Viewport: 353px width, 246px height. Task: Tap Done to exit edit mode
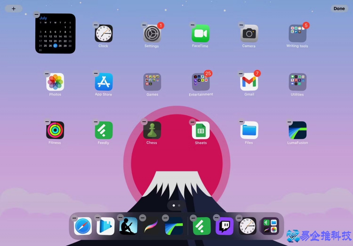339,8
